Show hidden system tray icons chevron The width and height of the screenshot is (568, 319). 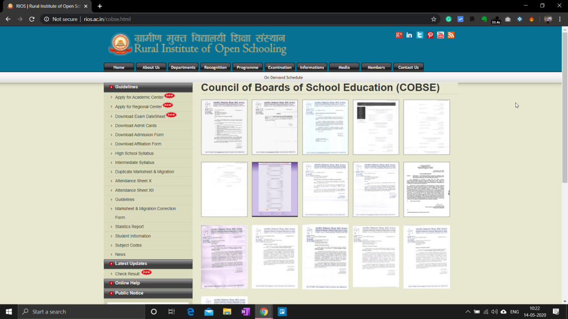coord(468,312)
